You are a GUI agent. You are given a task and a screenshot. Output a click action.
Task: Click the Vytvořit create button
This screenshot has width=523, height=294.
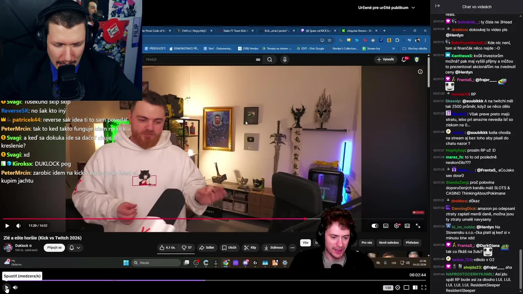pyautogui.click(x=385, y=60)
